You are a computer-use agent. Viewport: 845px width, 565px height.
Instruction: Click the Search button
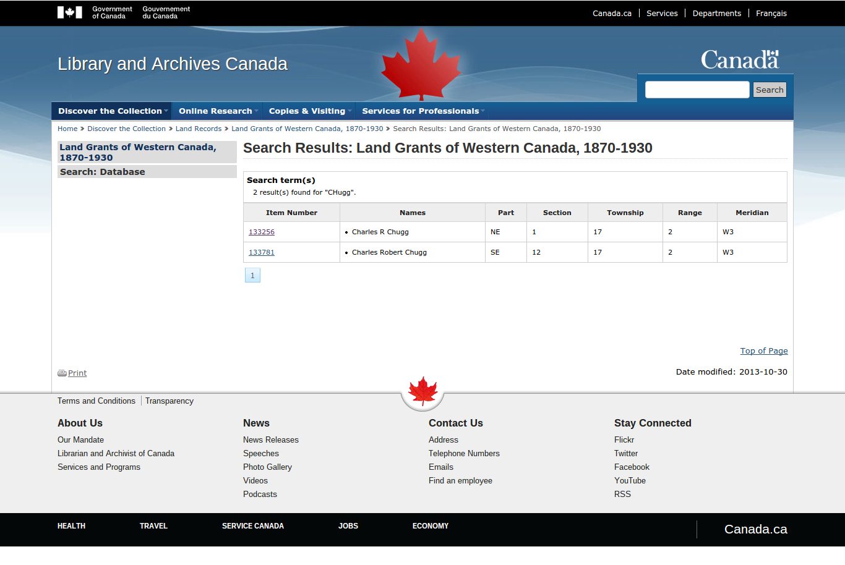[770, 90]
